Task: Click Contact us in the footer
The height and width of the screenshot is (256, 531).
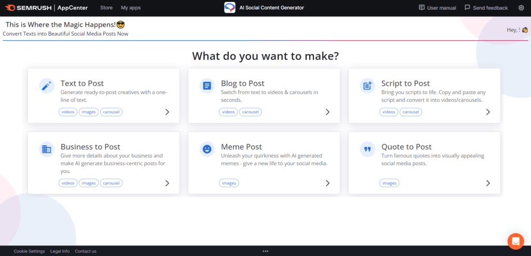Action: point(86,251)
